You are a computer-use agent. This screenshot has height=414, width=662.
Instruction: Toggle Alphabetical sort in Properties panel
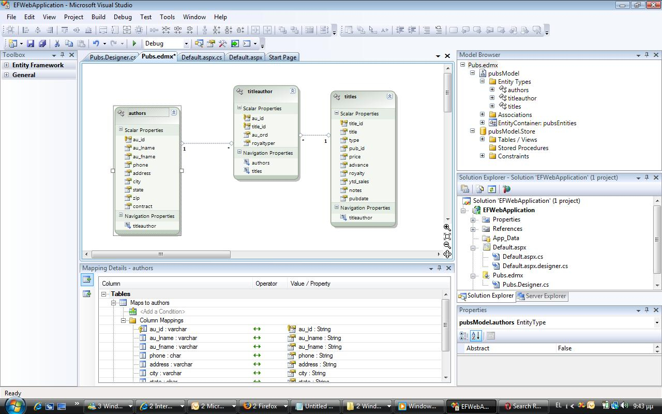476,336
